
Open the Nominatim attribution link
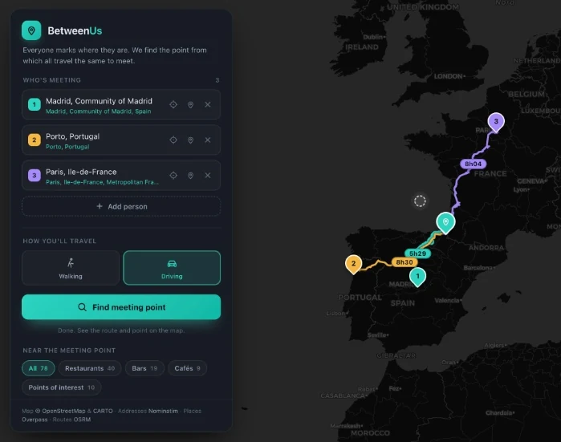[x=163, y=411]
